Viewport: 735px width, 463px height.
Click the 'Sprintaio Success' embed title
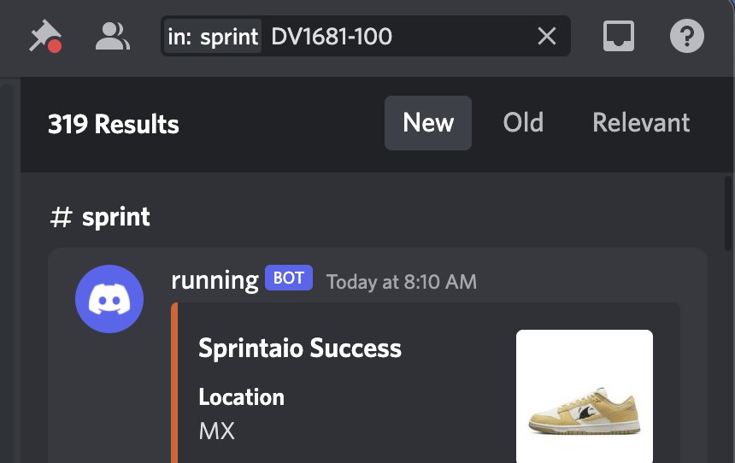coord(300,349)
